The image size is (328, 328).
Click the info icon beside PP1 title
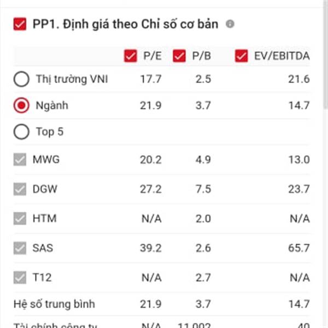231,24
